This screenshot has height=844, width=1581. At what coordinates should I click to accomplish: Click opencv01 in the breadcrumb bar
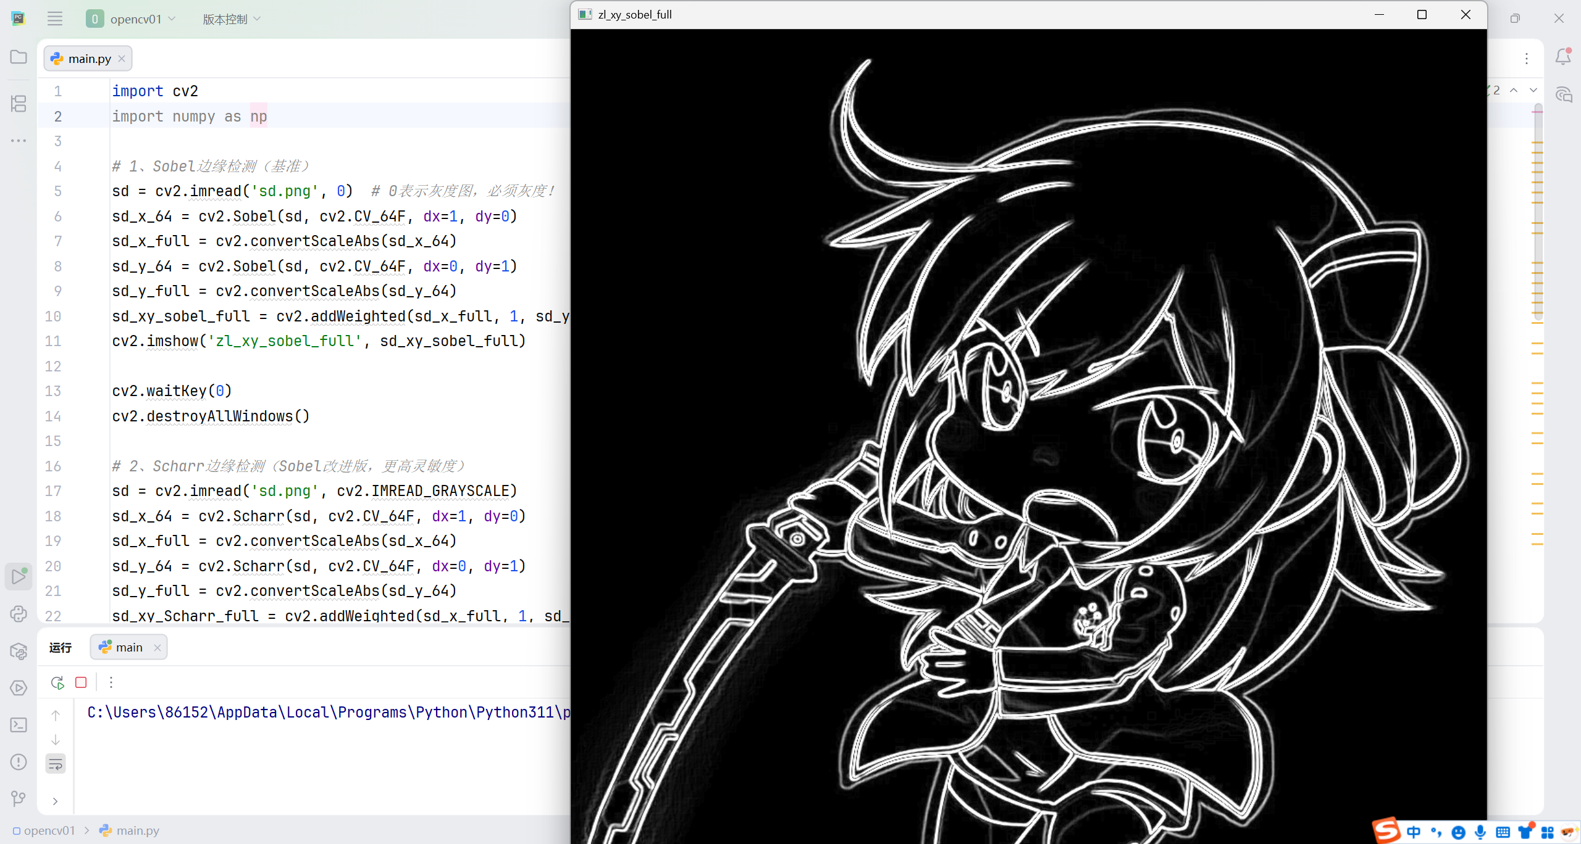point(49,830)
